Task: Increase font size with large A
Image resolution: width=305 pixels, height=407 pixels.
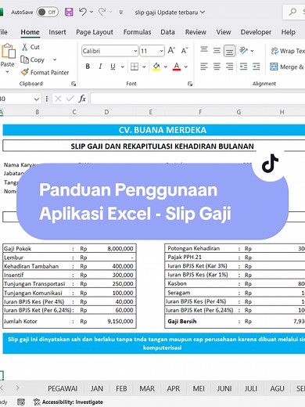Action: tap(171, 50)
